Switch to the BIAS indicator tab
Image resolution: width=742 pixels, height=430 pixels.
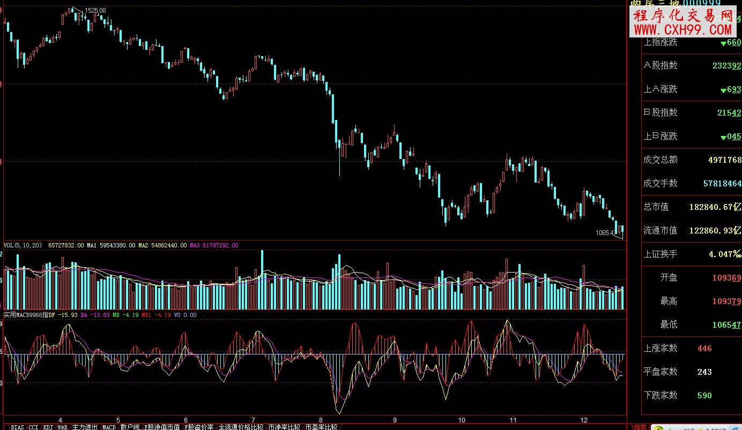pos(17,427)
